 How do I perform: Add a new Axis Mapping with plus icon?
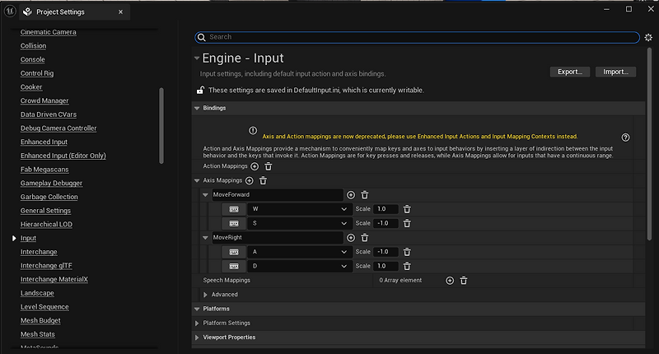(x=250, y=180)
